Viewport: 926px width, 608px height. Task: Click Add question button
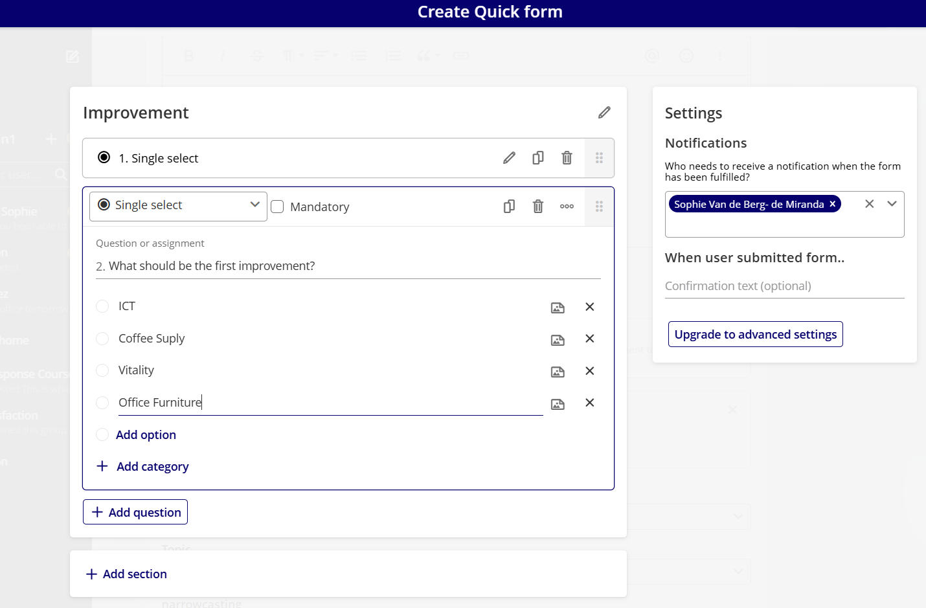[135, 512]
